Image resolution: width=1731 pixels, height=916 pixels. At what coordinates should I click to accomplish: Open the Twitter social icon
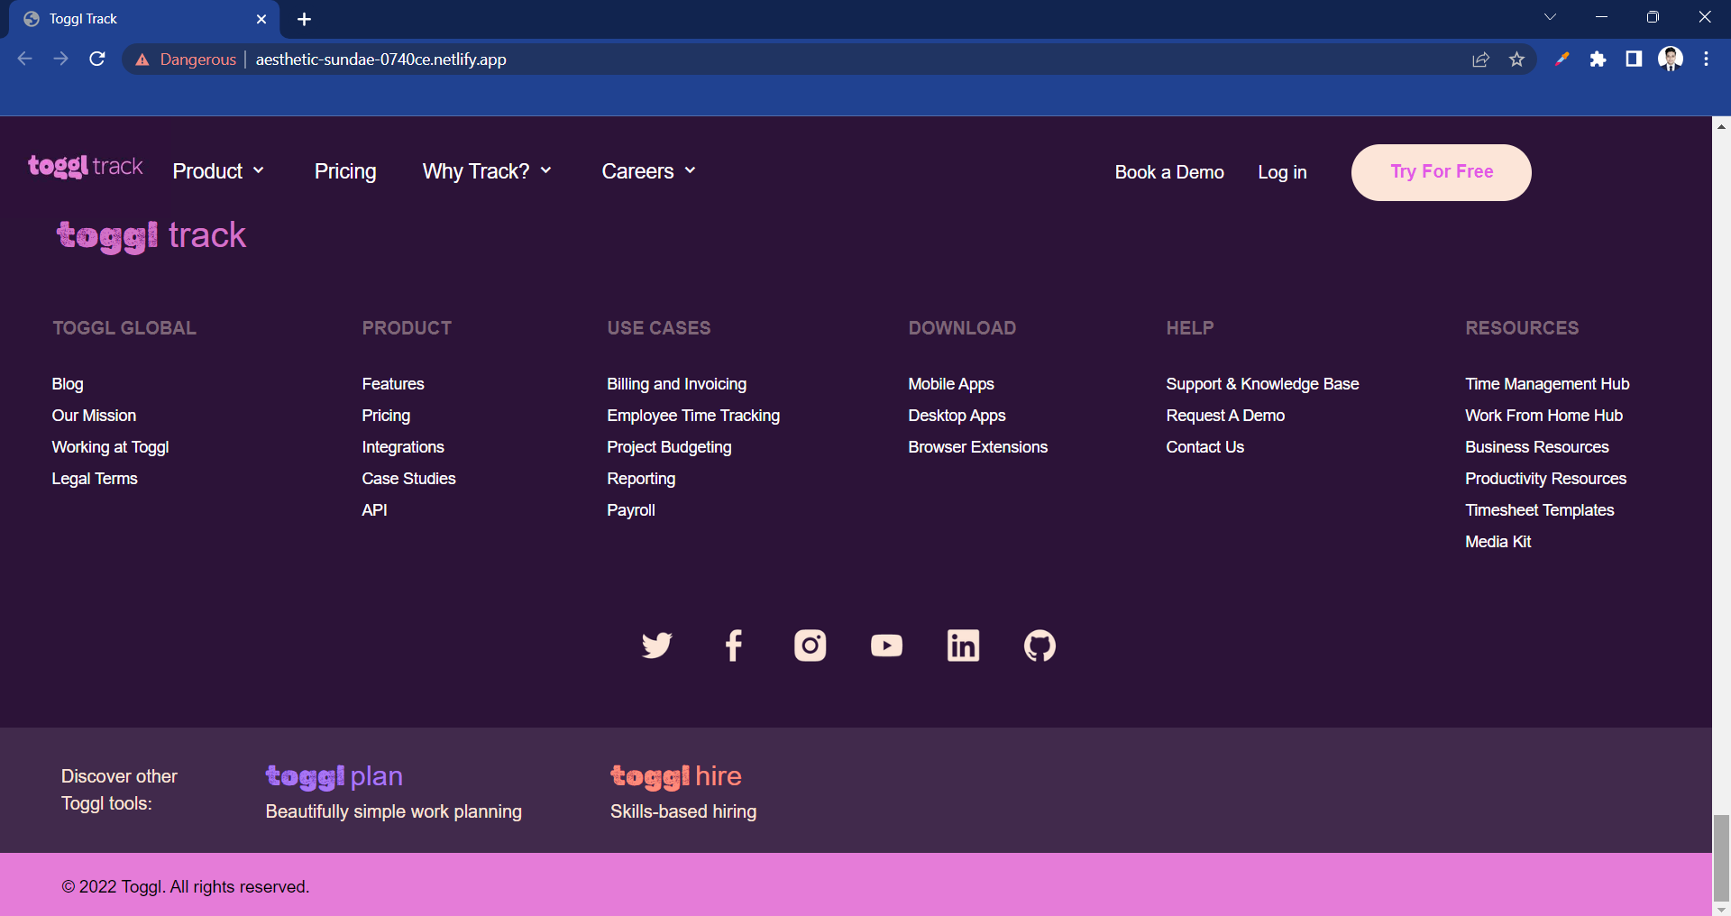point(656,646)
